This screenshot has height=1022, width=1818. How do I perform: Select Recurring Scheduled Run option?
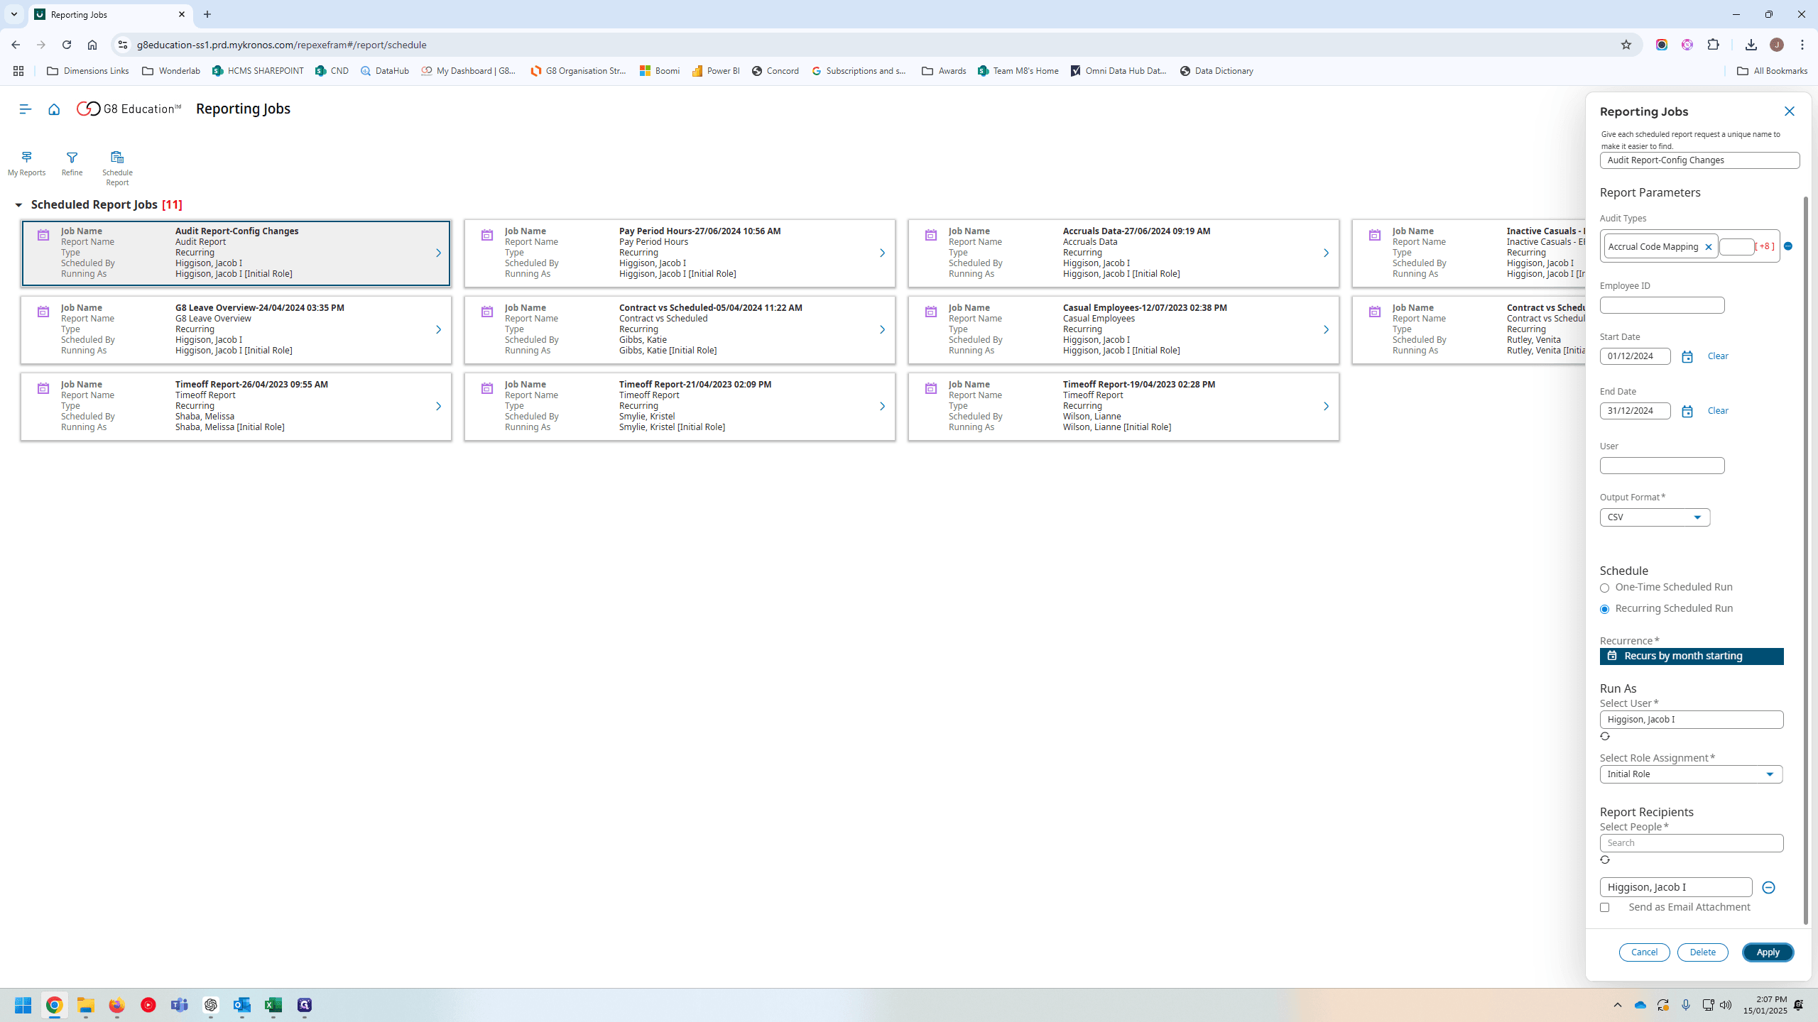coord(1604,609)
